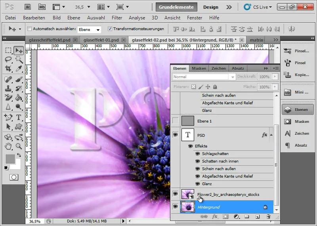Select the Spot Healing Brush tool
The height and width of the screenshot is (226, 317).
[x=8, y=79]
